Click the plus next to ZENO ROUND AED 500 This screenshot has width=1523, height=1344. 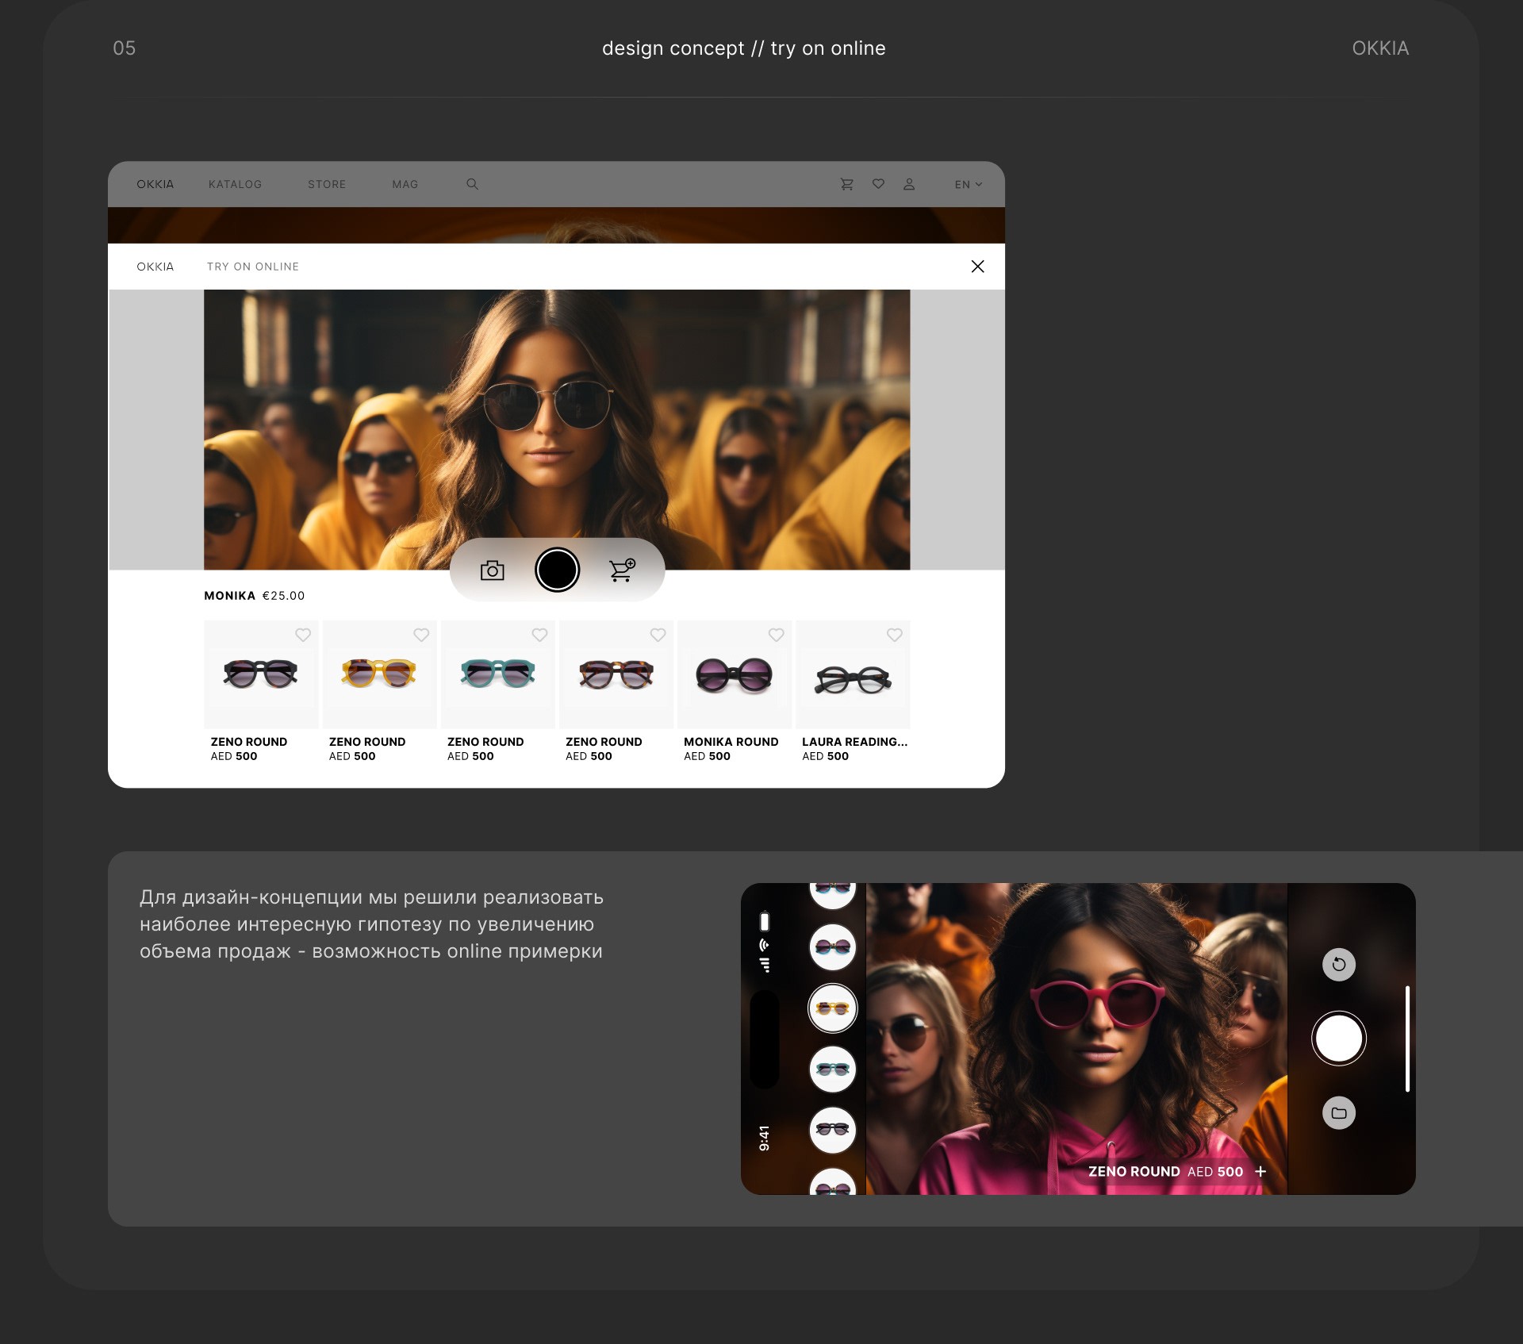[1260, 1172]
